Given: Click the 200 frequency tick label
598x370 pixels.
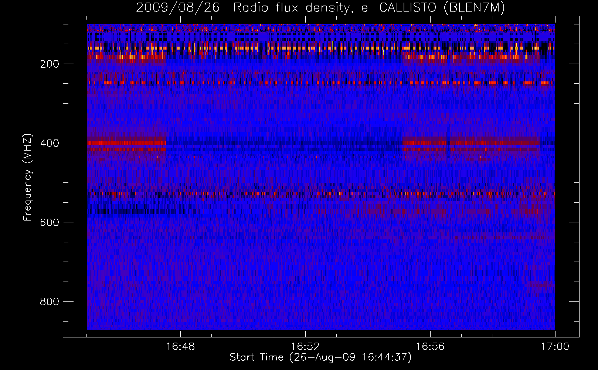Looking at the screenshot, I should 50,64.
